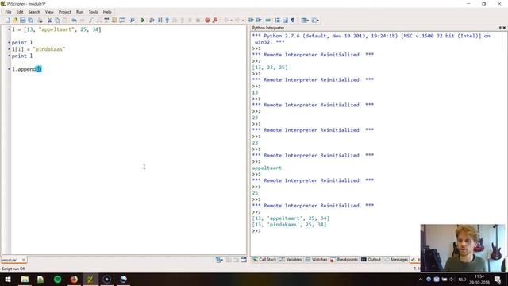This screenshot has height=286, width=508.
Task: Start debugging with the debug icon
Action: pos(152,21)
